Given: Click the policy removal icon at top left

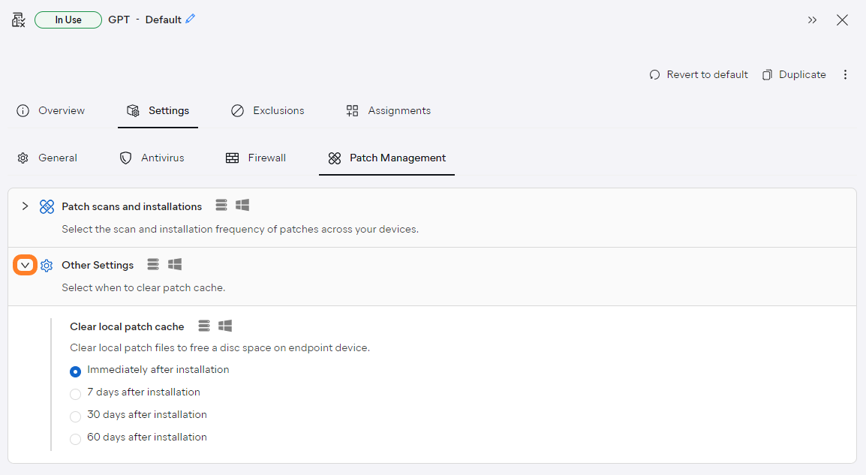Looking at the screenshot, I should point(18,20).
